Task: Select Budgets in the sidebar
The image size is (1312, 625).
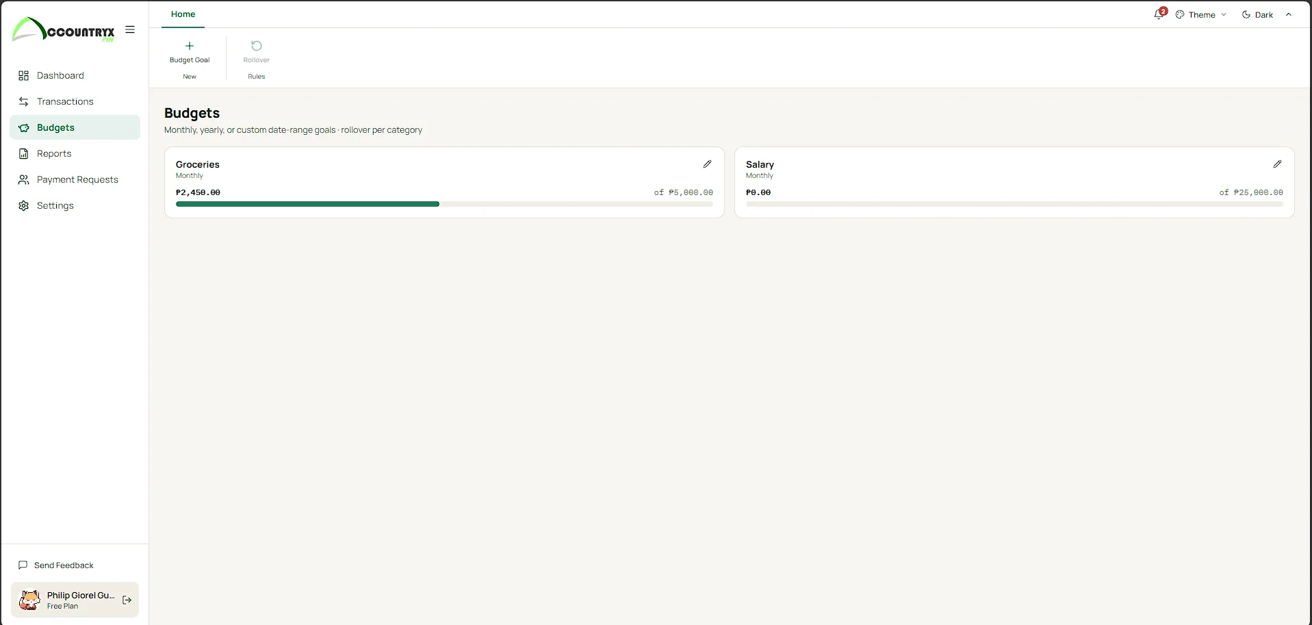Action: pyautogui.click(x=75, y=127)
